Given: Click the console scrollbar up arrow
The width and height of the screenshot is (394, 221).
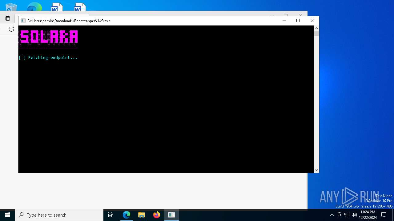Looking at the screenshot, I should (316, 28).
